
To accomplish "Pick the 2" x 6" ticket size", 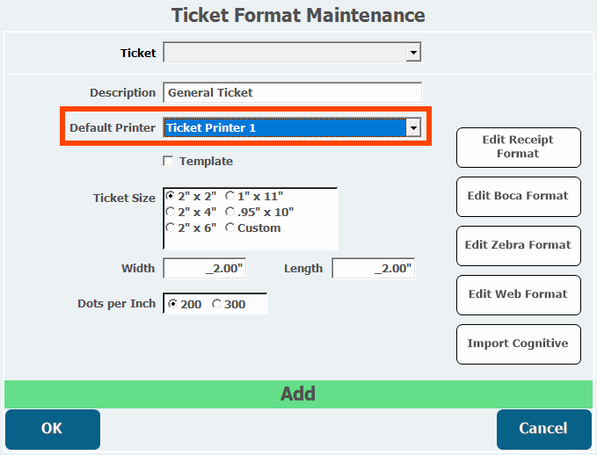I will pyautogui.click(x=171, y=227).
